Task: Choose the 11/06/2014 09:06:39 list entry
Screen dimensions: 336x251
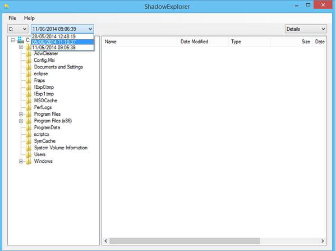Action: (x=63, y=47)
